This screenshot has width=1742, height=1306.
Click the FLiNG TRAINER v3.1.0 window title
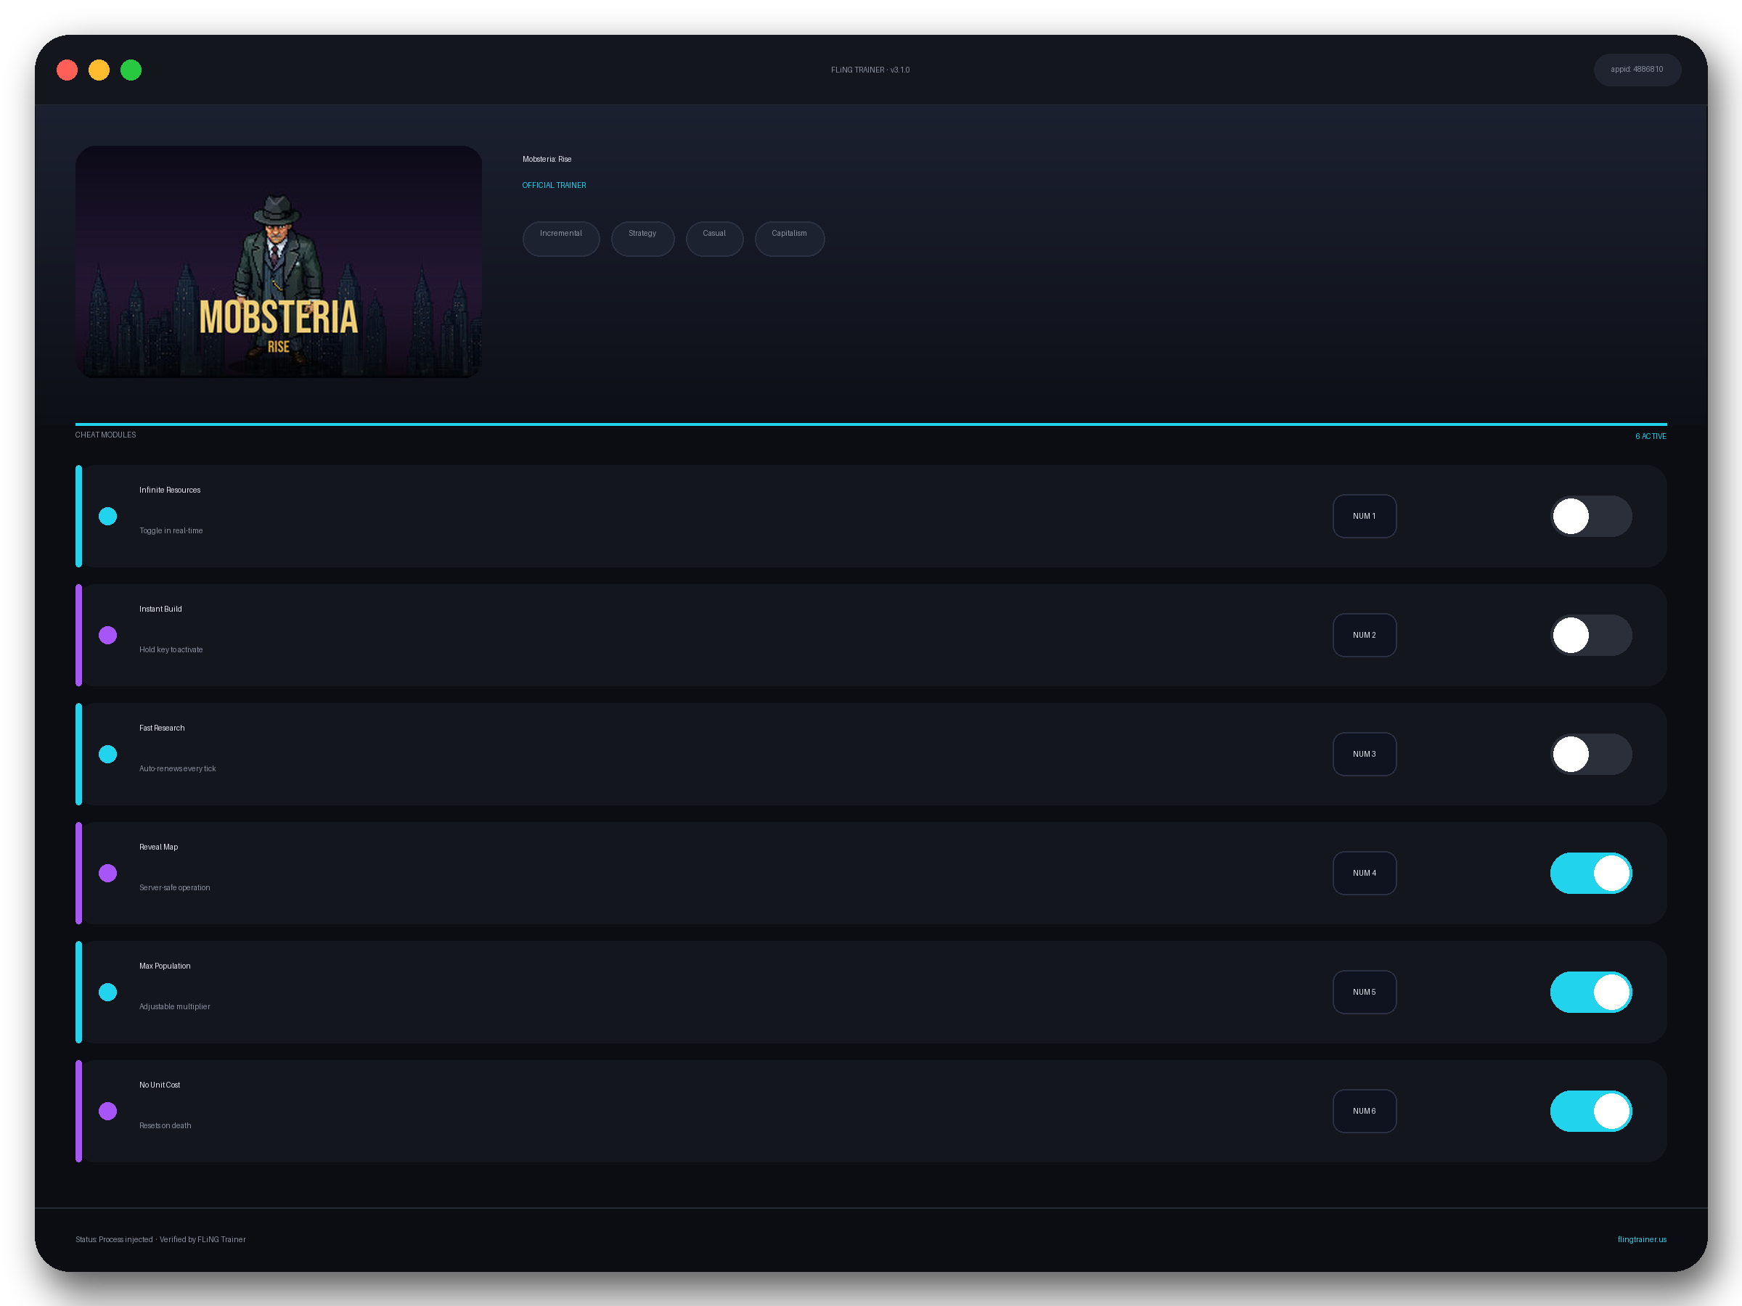pos(870,70)
